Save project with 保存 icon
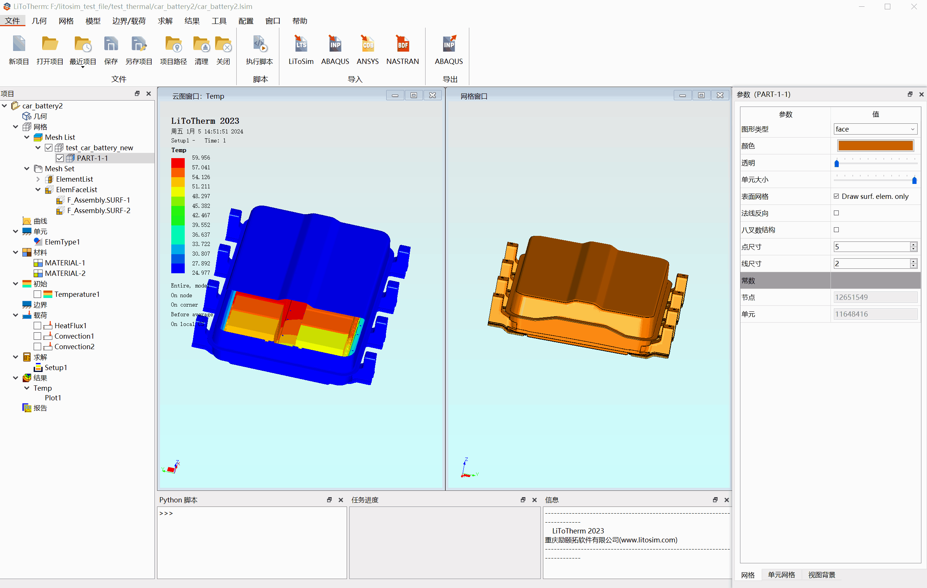This screenshot has height=588, width=927. click(111, 44)
